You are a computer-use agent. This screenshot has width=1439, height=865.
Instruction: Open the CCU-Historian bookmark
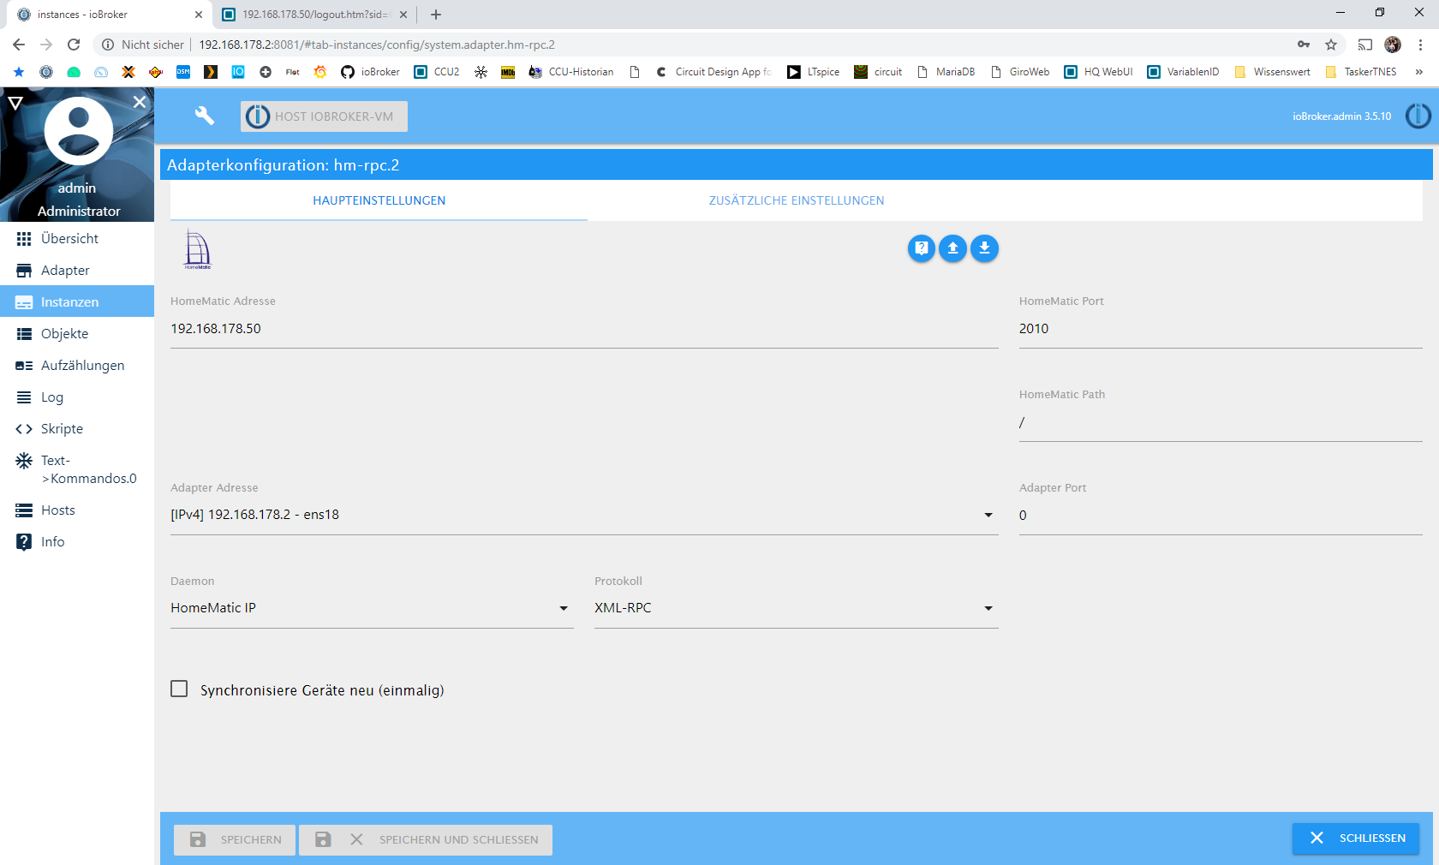(571, 72)
